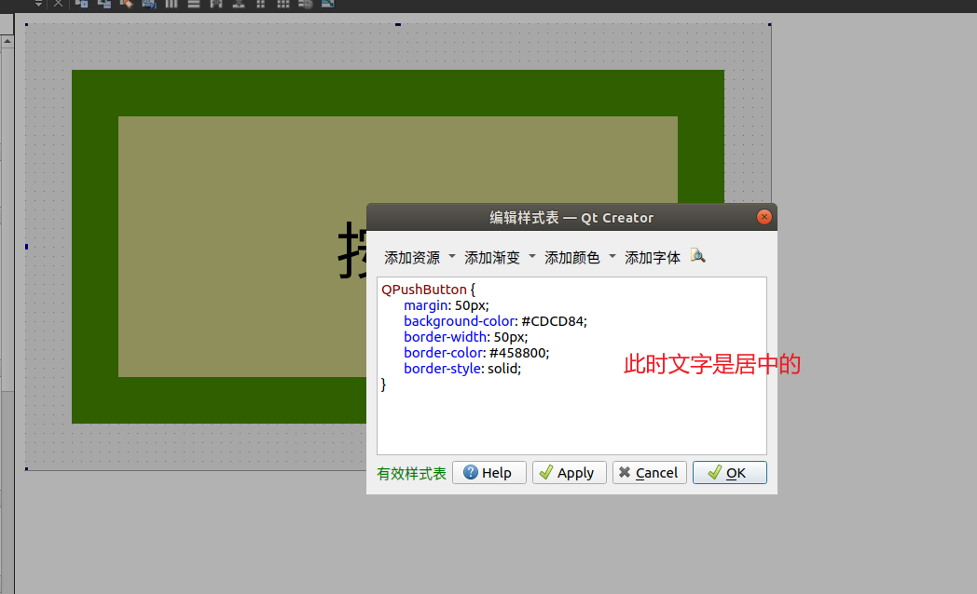Click the top-right selection handle of the form

[769, 24]
